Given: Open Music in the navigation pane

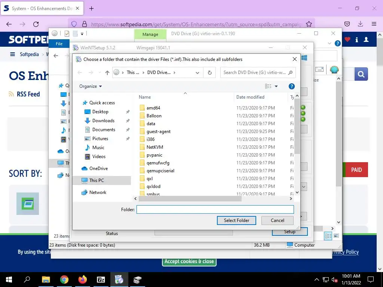Looking at the screenshot, I should point(98,147).
